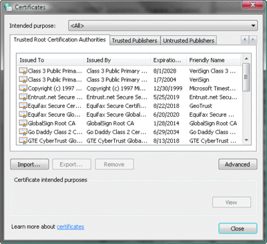Image resolution: width=267 pixels, height=244 pixels.
Task: Click Issued By cell GTE CyberTrust Globa...
Action: [x=117, y=141]
